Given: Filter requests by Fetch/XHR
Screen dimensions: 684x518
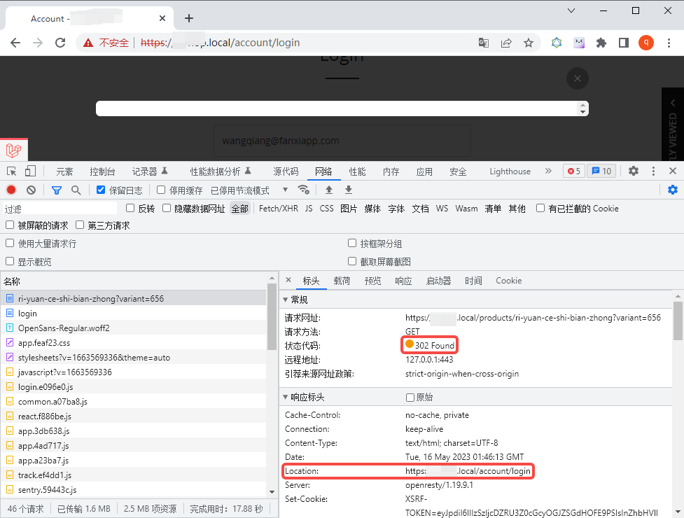Looking at the screenshot, I should tap(278, 209).
